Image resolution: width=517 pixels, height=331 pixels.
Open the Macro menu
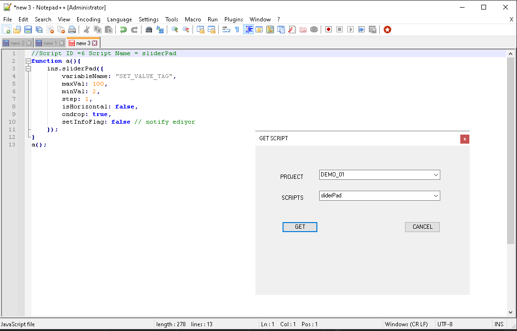[x=193, y=19]
